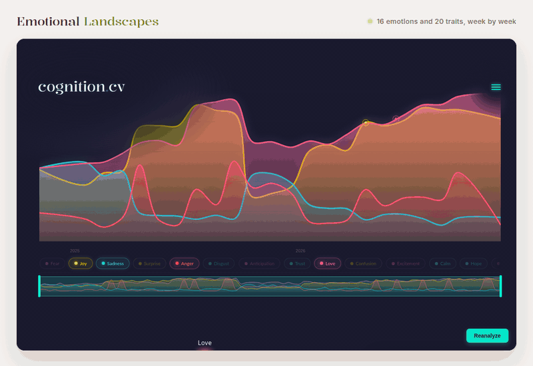Enable the Anticipation emotion series
The width and height of the screenshot is (533, 366).
click(x=259, y=264)
